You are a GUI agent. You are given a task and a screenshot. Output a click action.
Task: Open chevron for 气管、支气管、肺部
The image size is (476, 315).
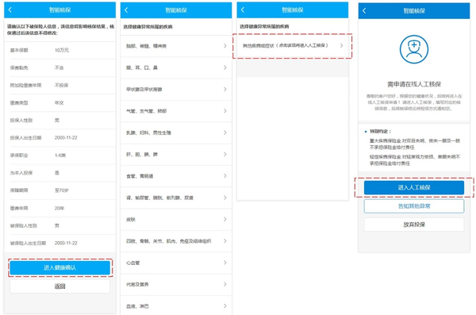(225, 111)
